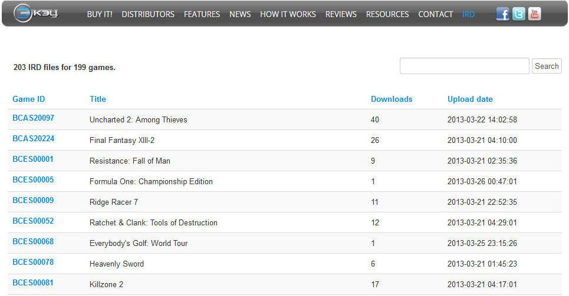Open the BCES00009 game ID link
Viewport: 569px width, 296px height.
point(33,200)
